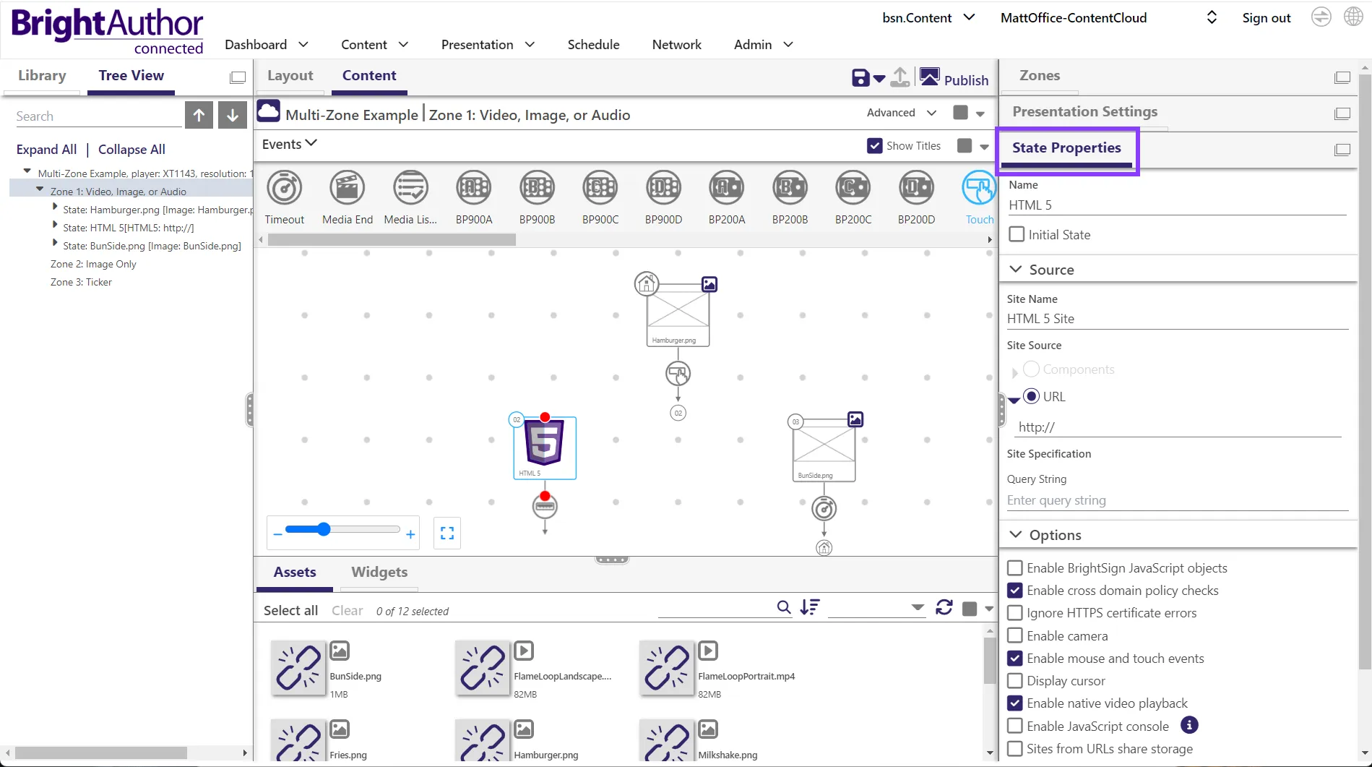Image resolution: width=1372 pixels, height=767 pixels.
Task: Enable BrightSign JavaScript objects
Action: tap(1015, 568)
